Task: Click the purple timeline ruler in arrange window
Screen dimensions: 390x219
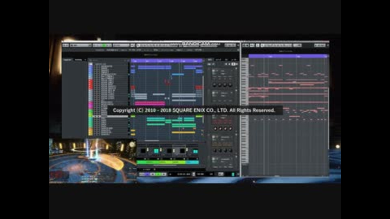Action: (x=167, y=60)
